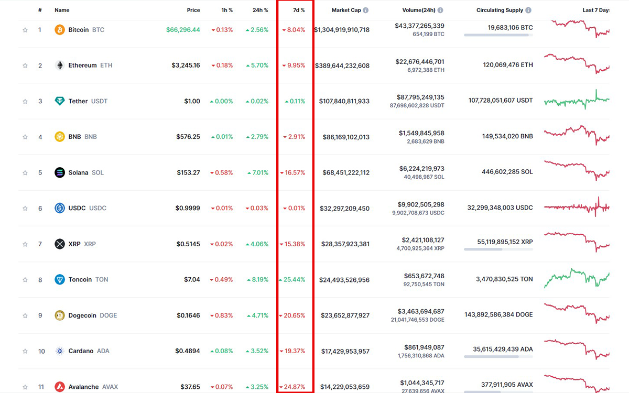This screenshot has height=393, width=629.
Task: Click Avalanche 1h change 0.07%
Action: click(x=222, y=387)
